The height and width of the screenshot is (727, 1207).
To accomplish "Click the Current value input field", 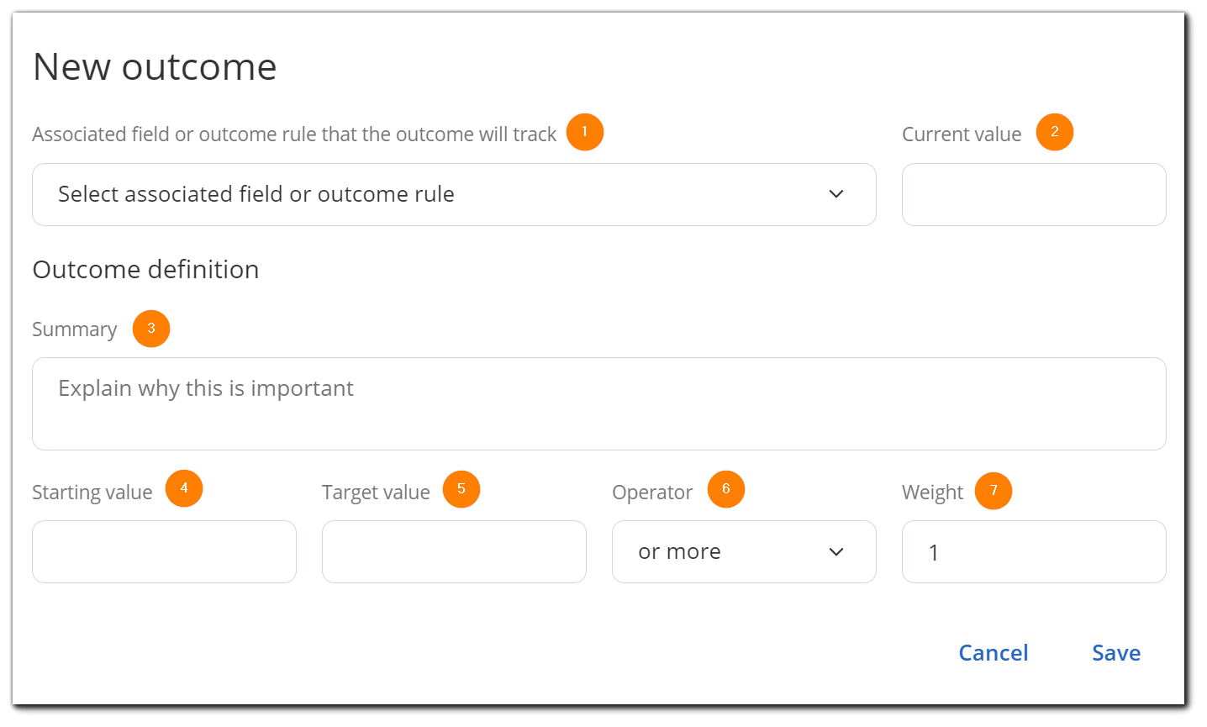I will tap(1033, 194).
